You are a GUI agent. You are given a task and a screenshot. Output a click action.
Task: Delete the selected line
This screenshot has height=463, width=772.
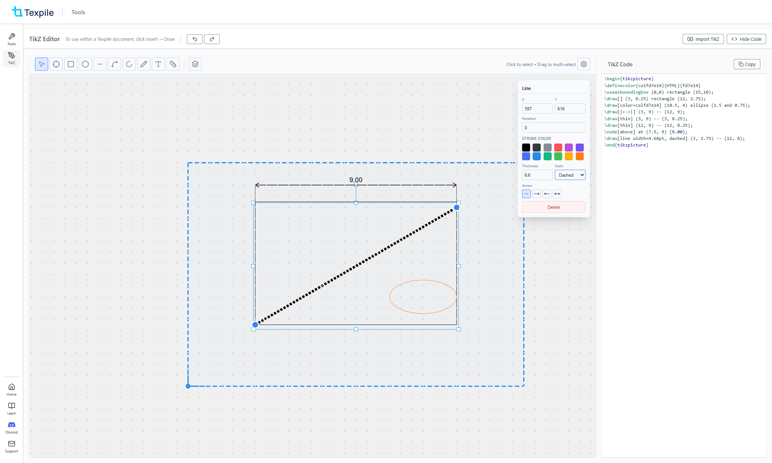pyautogui.click(x=554, y=207)
